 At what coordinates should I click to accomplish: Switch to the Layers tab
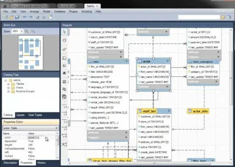pyautogui.click(x=20, y=115)
